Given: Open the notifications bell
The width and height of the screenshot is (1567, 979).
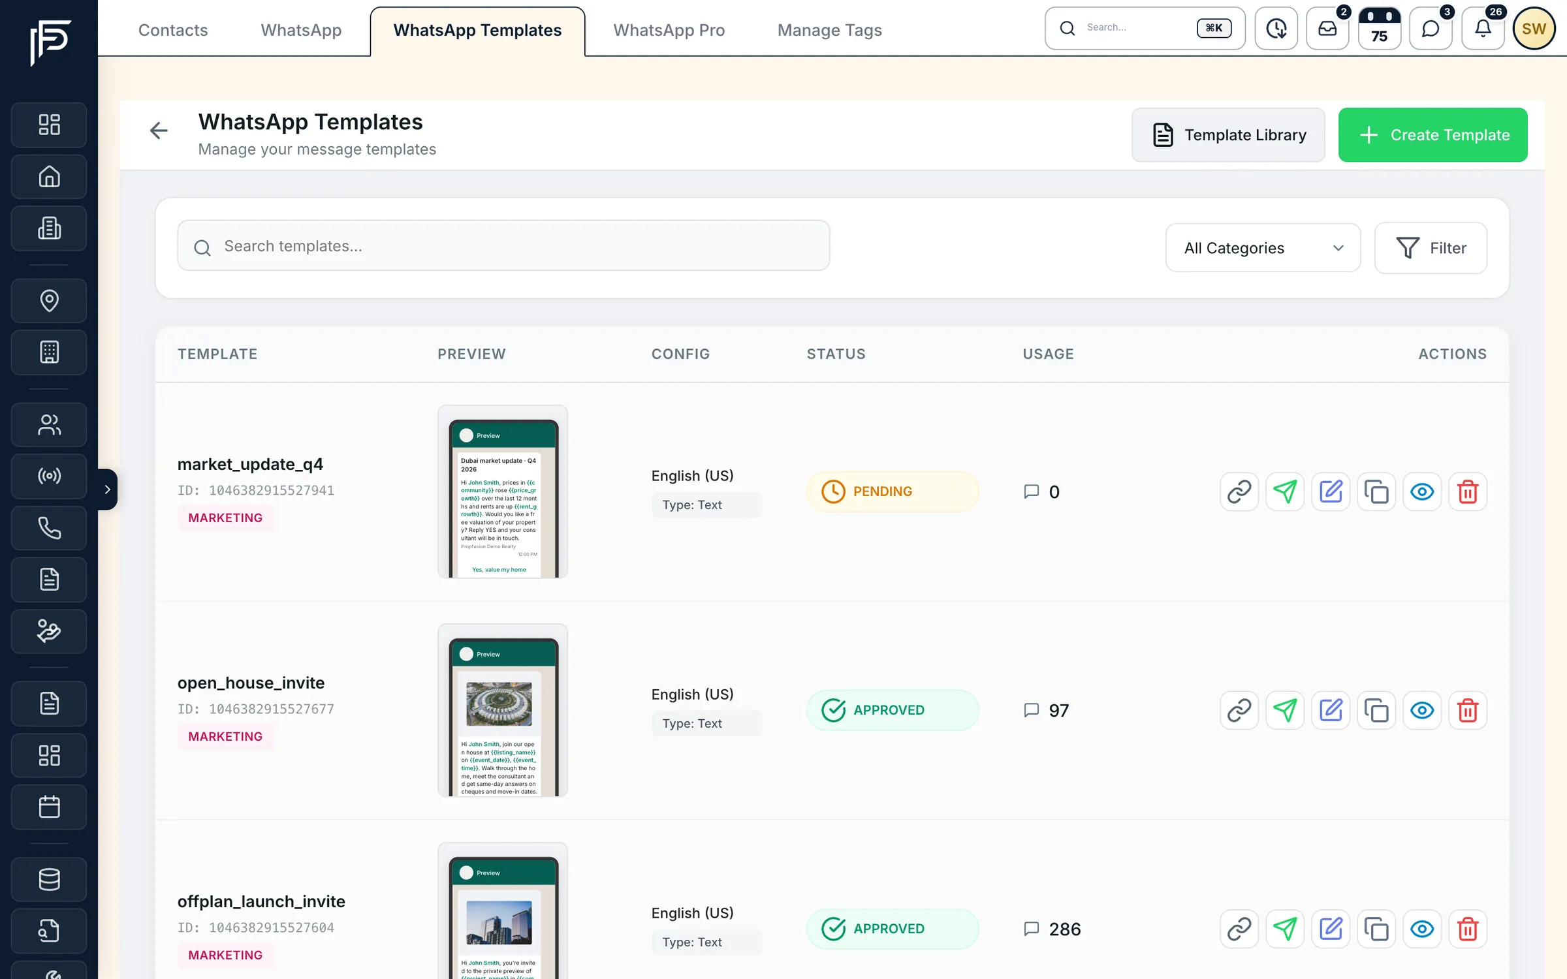Looking at the screenshot, I should coord(1483,28).
